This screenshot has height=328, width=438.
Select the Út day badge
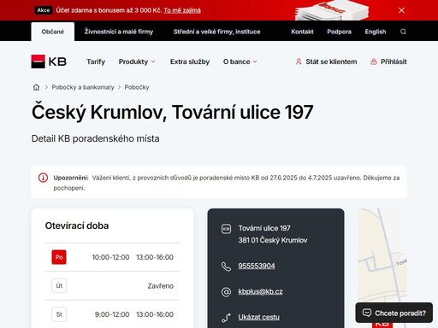coord(59,285)
